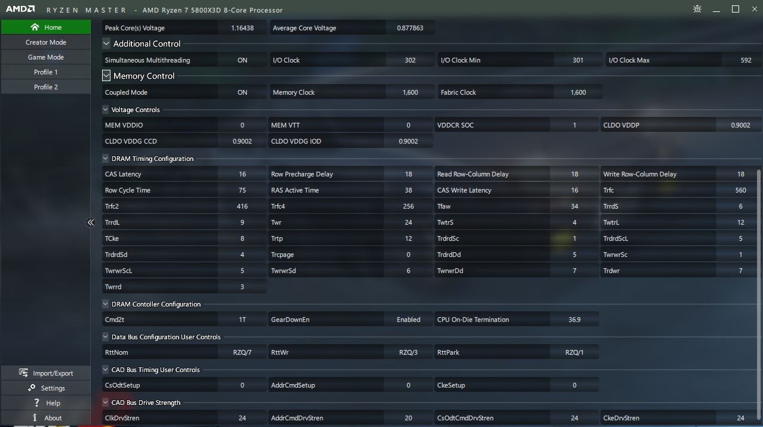Screen dimensions: 763x427
Task: Open Import/Export from the sidebar
Action: pyautogui.click(x=46, y=373)
